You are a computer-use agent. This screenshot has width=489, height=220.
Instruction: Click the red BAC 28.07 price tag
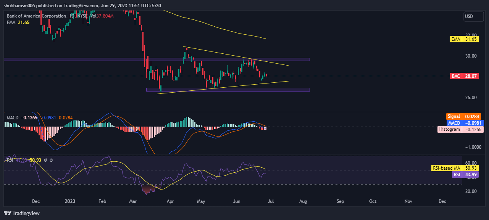[465, 76]
